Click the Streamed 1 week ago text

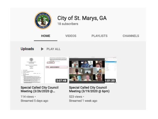pyautogui.click(x=83, y=101)
